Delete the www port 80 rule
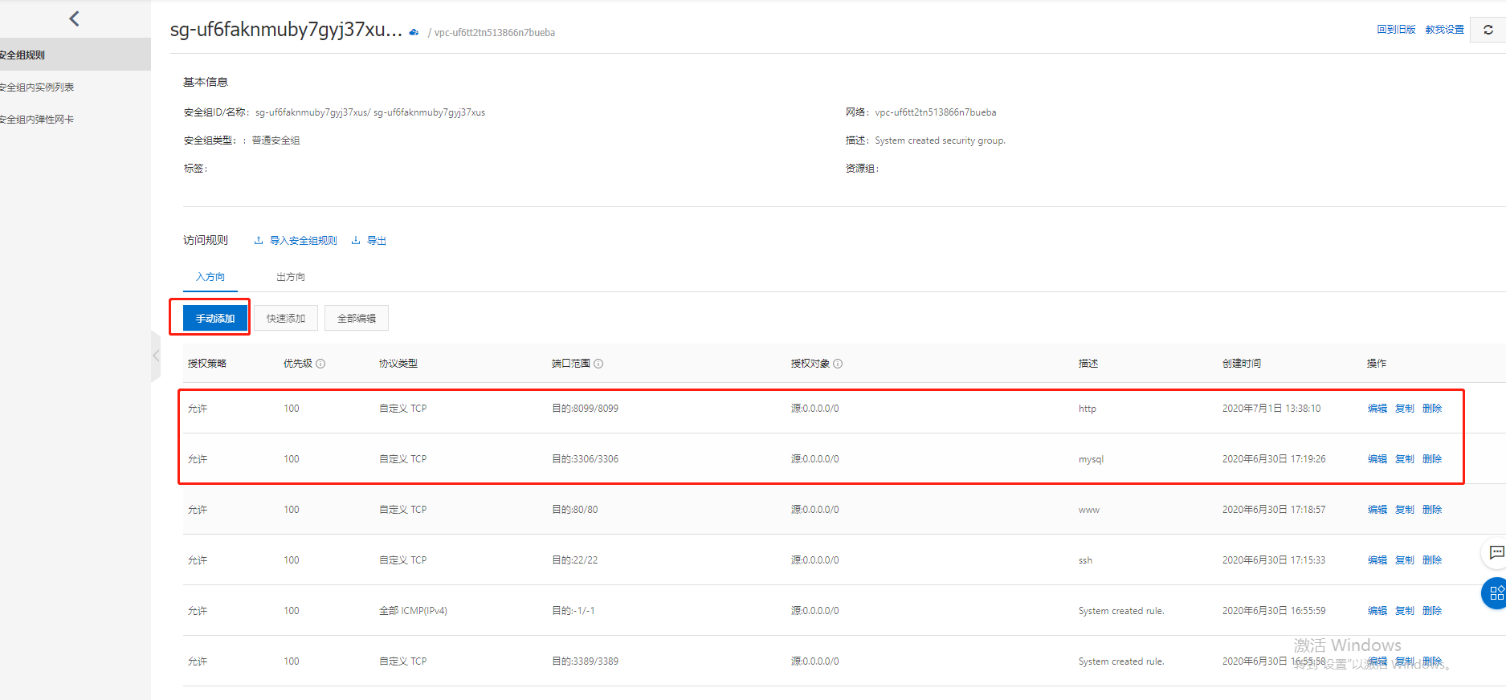The height and width of the screenshot is (700, 1506). [x=1432, y=510]
